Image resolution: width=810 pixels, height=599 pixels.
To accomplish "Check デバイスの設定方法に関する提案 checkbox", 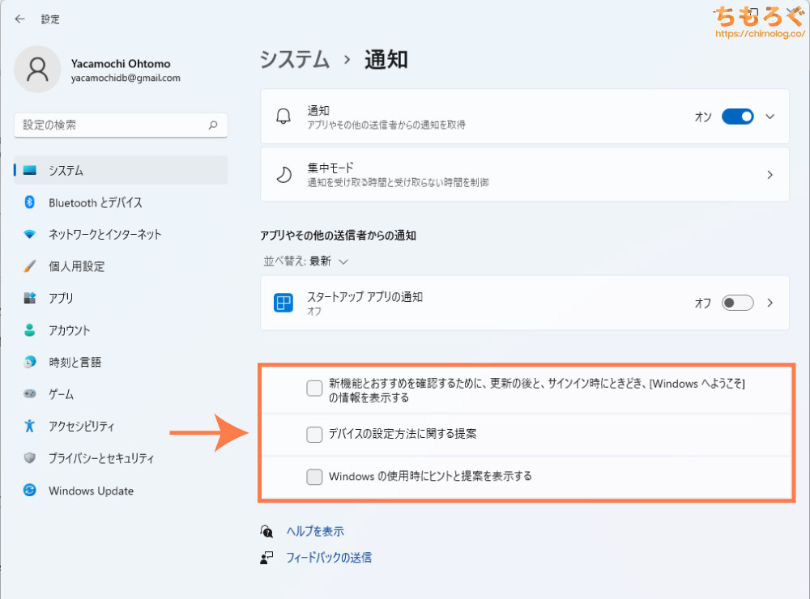I will coord(314,434).
